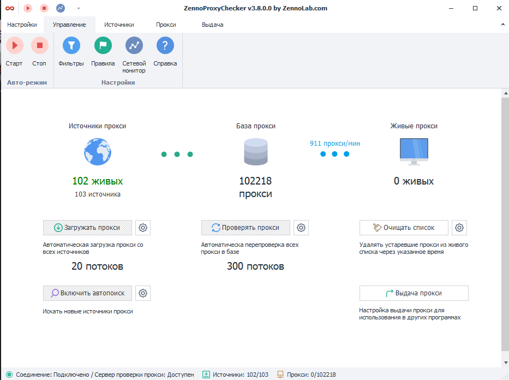Open Сетевой монитор from the ribbon

[x=134, y=55]
